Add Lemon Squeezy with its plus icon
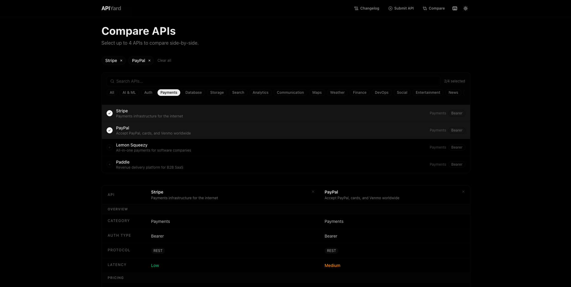This screenshot has height=287, width=571. (110, 147)
